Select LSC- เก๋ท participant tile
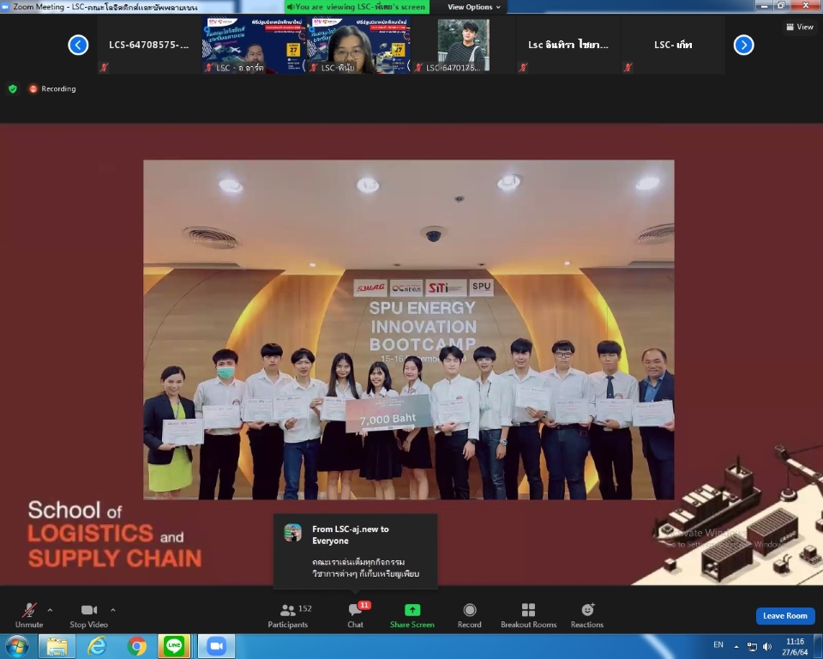Image resolution: width=823 pixels, height=659 pixels. click(674, 45)
